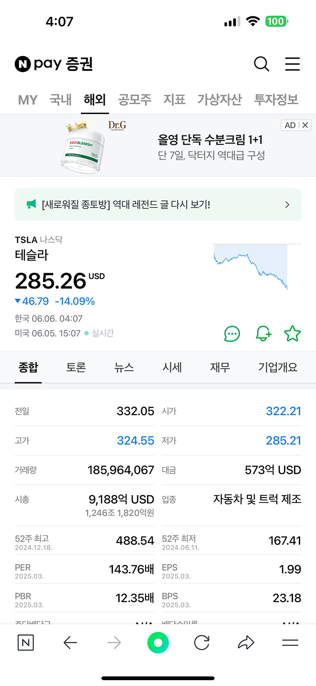This screenshot has height=686, width=316.
Task: Tap the 고가 price value 324.55
Action: click(135, 440)
